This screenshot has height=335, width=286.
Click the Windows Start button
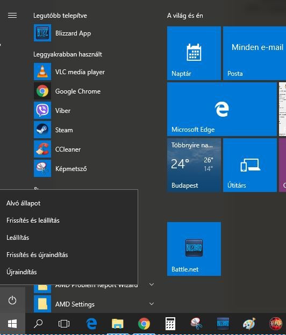coord(12,324)
